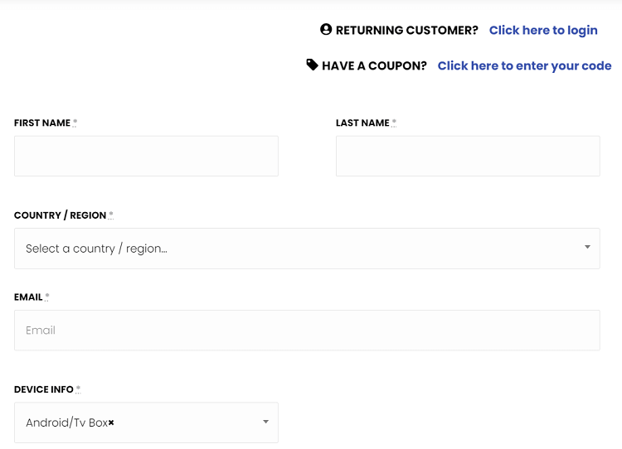Click the Device Info dropdown arrow

pos(265,422)
